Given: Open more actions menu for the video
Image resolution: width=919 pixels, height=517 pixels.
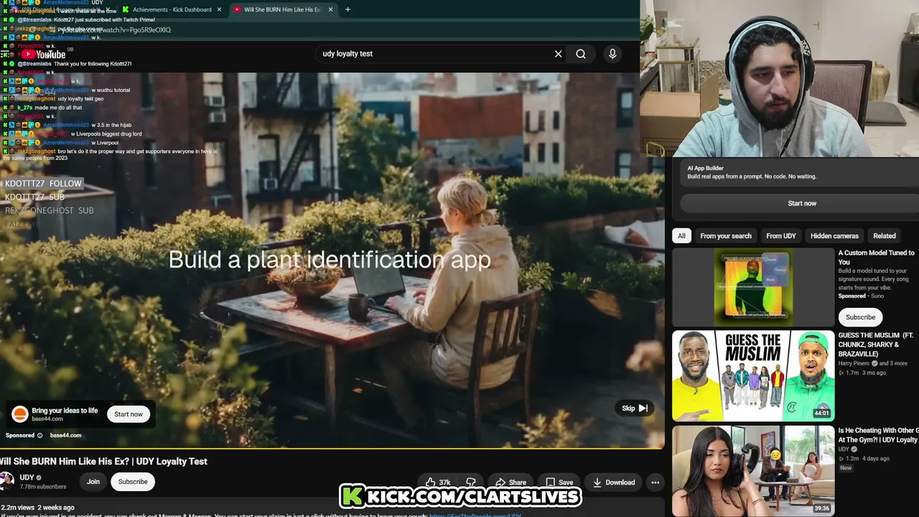Looking at the screenshot, I should point(655,483).
